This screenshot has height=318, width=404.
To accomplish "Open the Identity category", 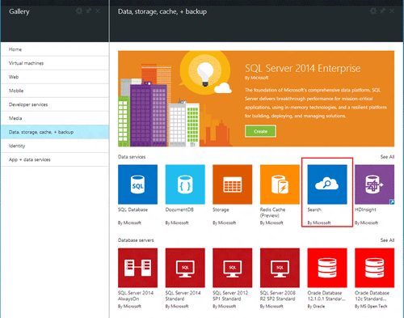I will click(x=55, y=146).
